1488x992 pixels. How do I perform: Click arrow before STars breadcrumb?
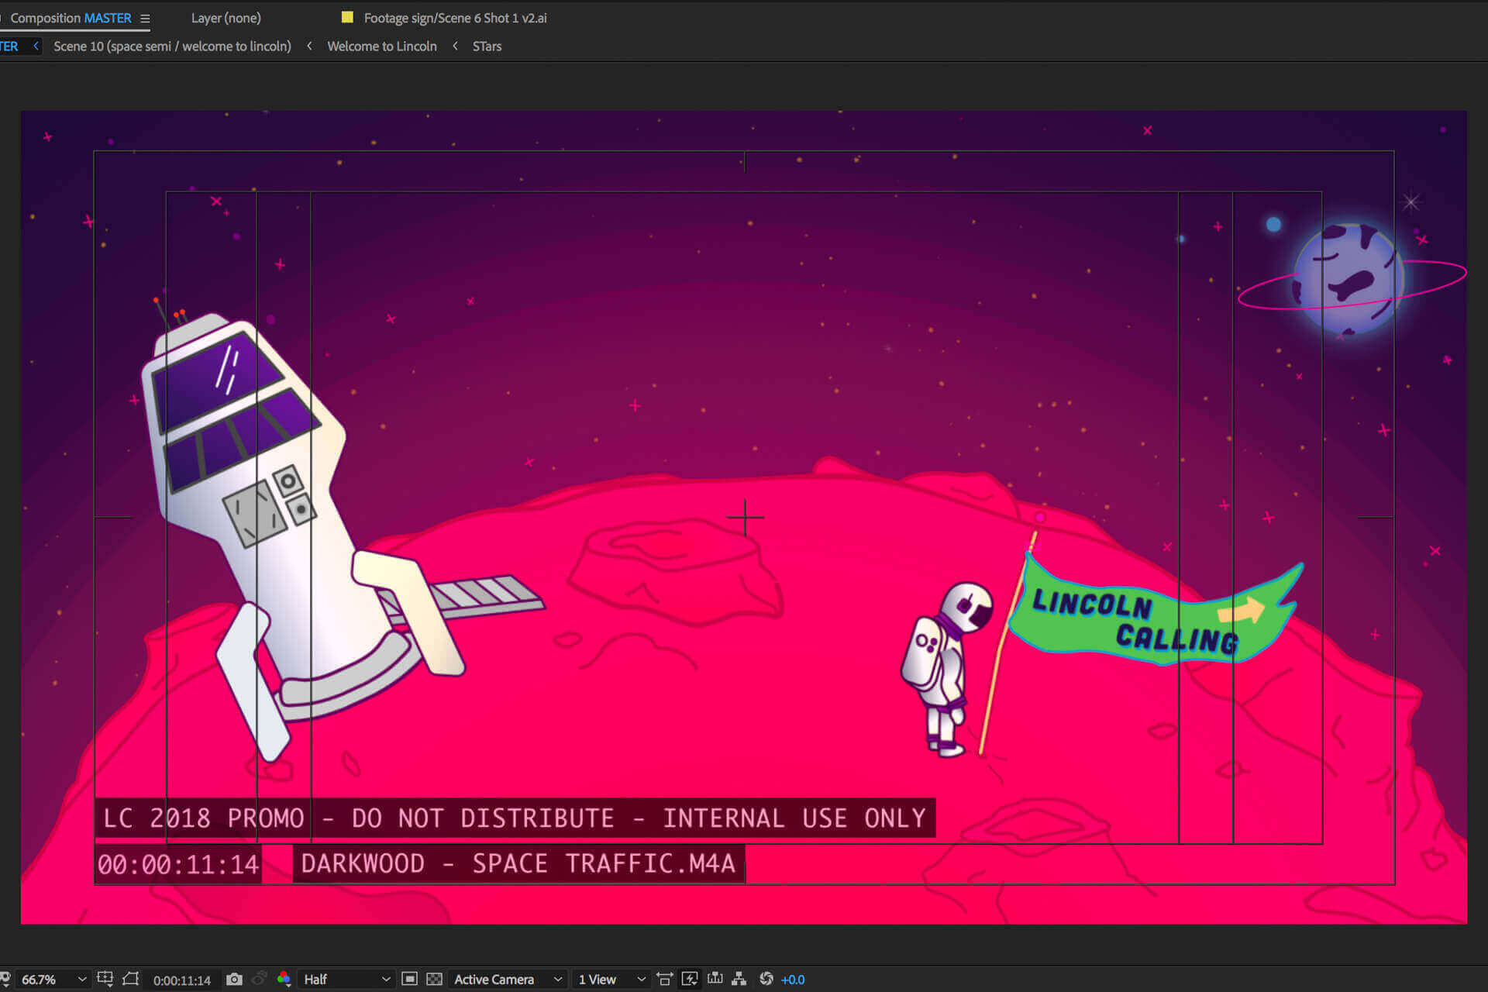pyautogui.click(x=455, y=46)
